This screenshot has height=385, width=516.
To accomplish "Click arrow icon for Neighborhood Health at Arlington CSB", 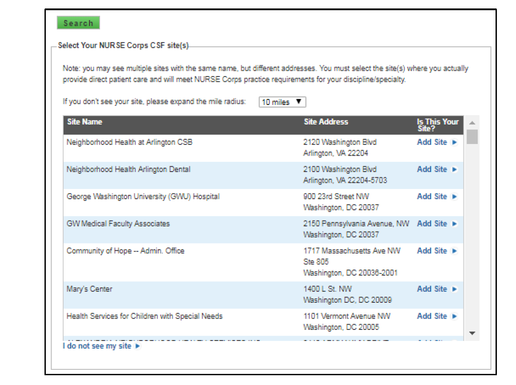I will (454, 143).
